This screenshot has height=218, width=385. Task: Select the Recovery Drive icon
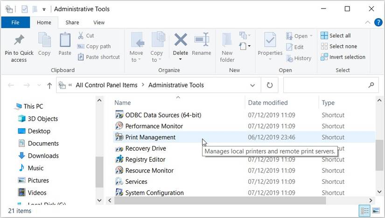119,149
